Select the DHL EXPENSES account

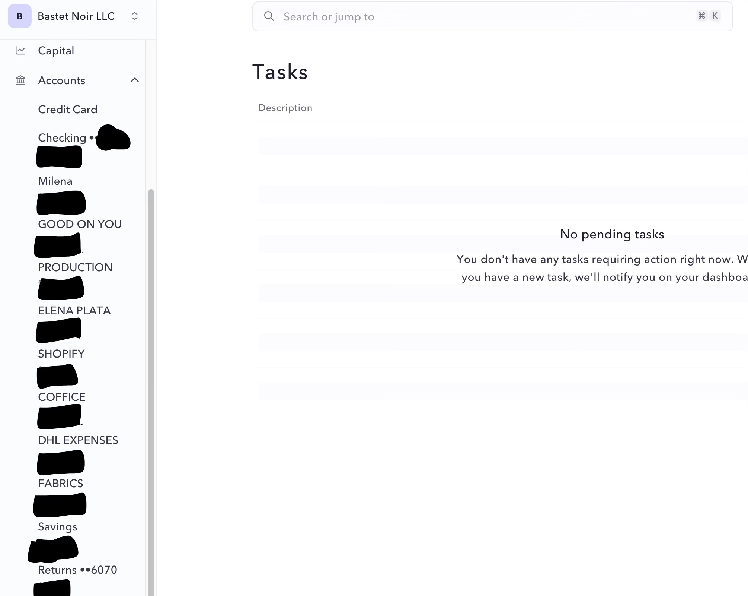coord(78,440)
